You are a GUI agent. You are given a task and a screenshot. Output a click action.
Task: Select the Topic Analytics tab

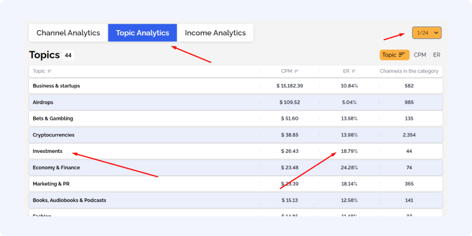click(x=142, y=33)
